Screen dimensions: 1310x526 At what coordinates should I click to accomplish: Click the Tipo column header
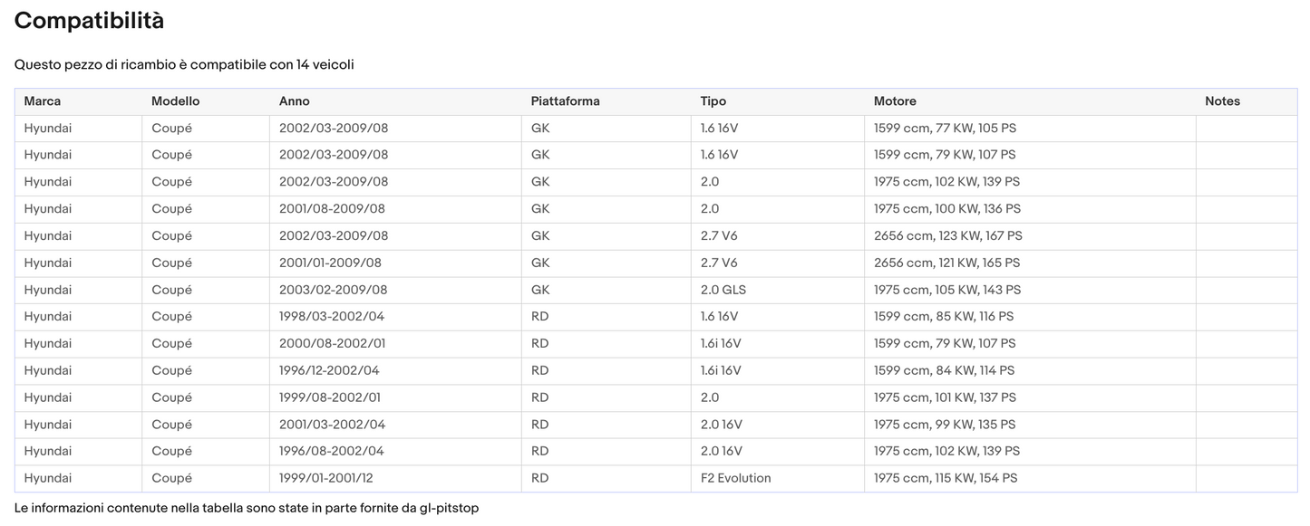[713, 101]
